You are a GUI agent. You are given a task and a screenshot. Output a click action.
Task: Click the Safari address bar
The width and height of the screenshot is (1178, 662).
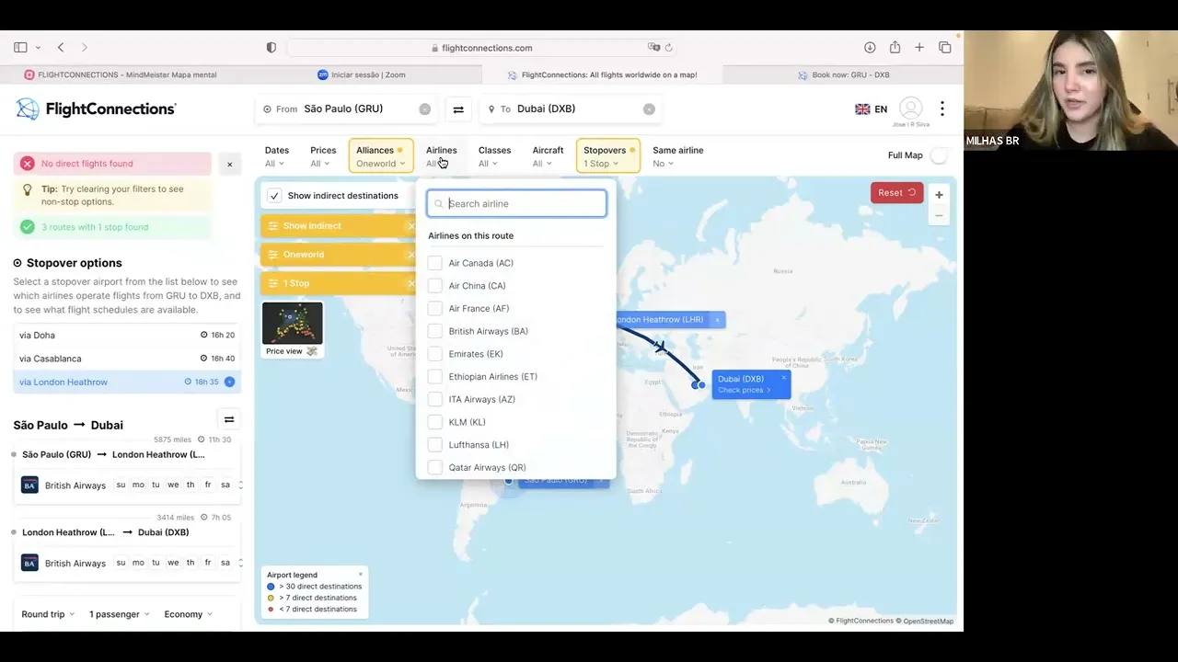tap(481, 48)
